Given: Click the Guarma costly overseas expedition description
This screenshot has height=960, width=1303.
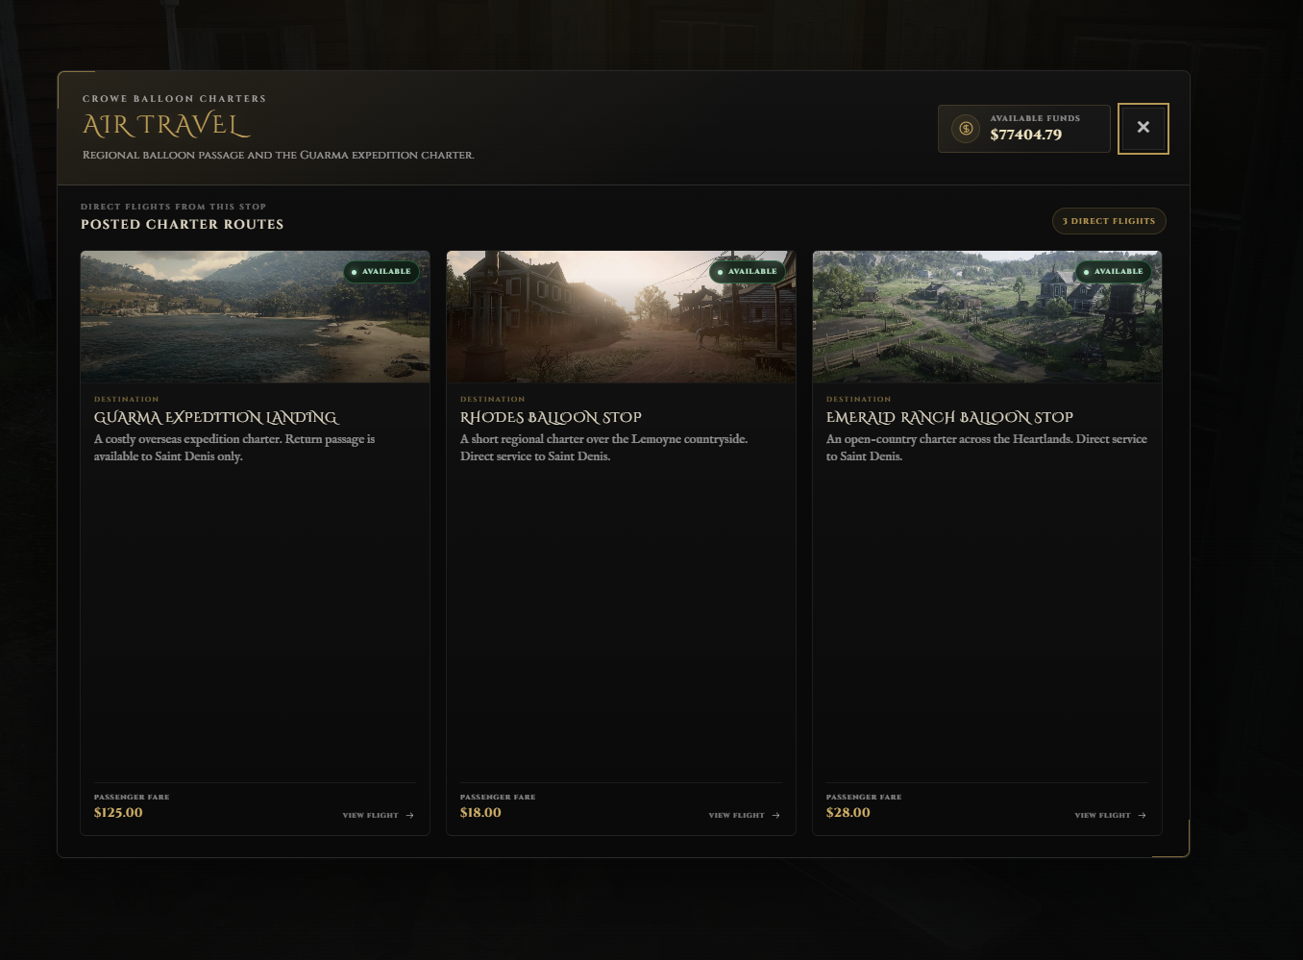Looking at the screenshot, I should (234, 448).
